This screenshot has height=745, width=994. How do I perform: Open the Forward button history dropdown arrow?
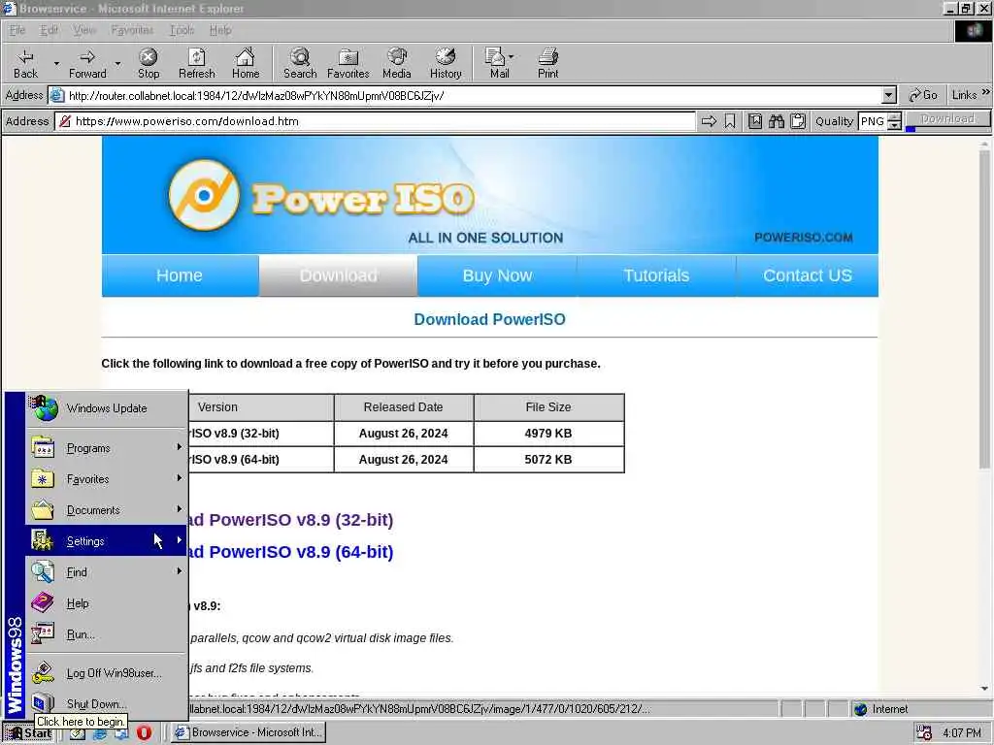(x=117, y=63)
